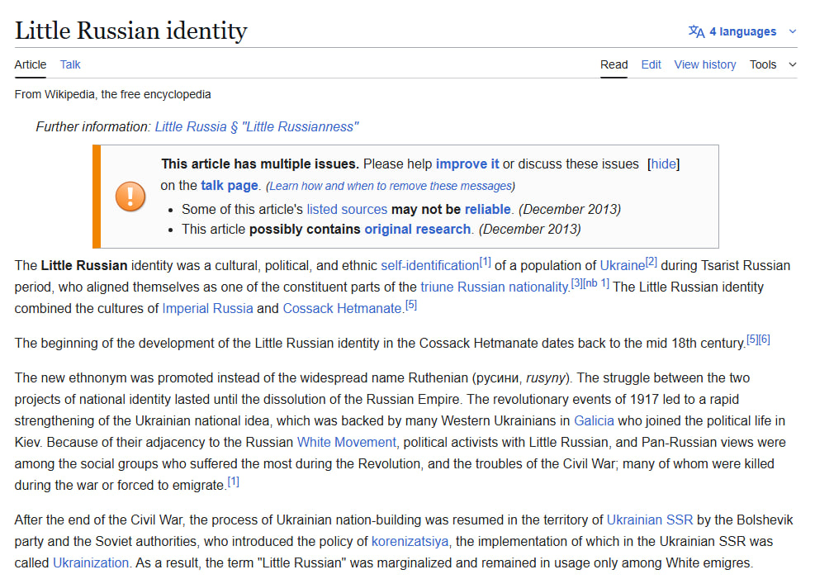Click the From Wikipedia, the free encyclopedia tagline
The image size is (815, 579).
tap(113, 95)
